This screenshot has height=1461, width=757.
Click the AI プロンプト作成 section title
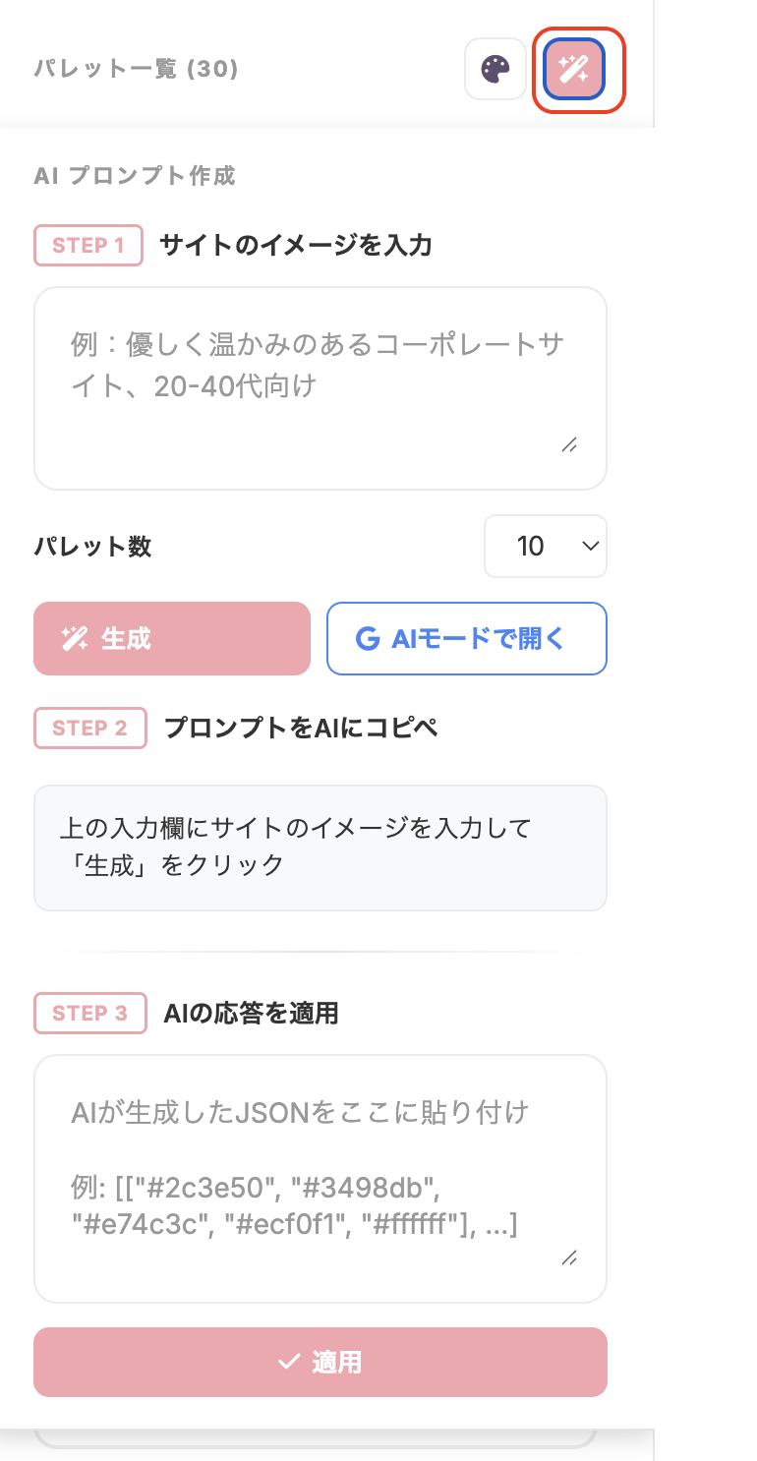[x=135, y=176]
